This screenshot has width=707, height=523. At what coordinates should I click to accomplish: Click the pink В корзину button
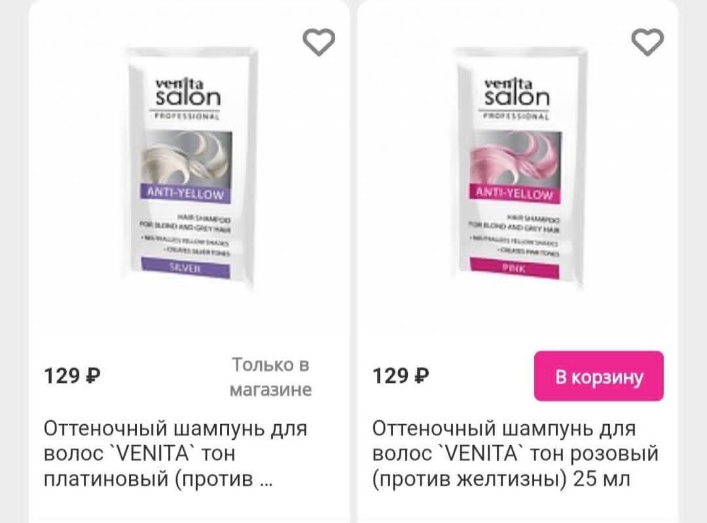[x=599, y=376]
